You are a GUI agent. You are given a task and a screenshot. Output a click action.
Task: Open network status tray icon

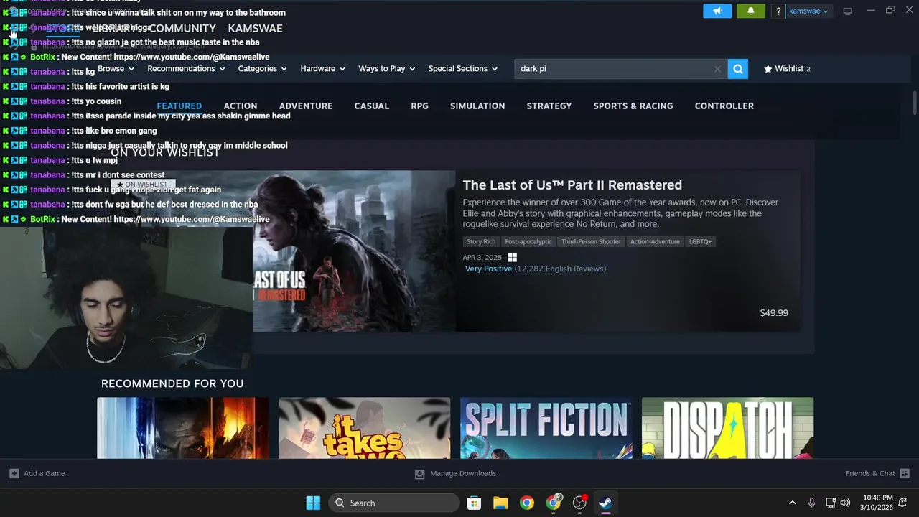coord(830,503)
